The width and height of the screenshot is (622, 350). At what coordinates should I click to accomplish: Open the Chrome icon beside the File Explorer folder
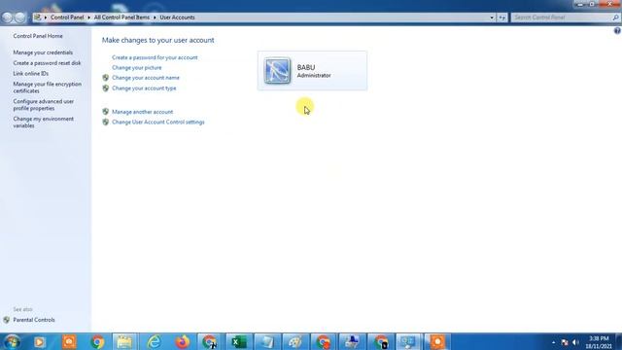pyautogui.click(x=97, y=341)
